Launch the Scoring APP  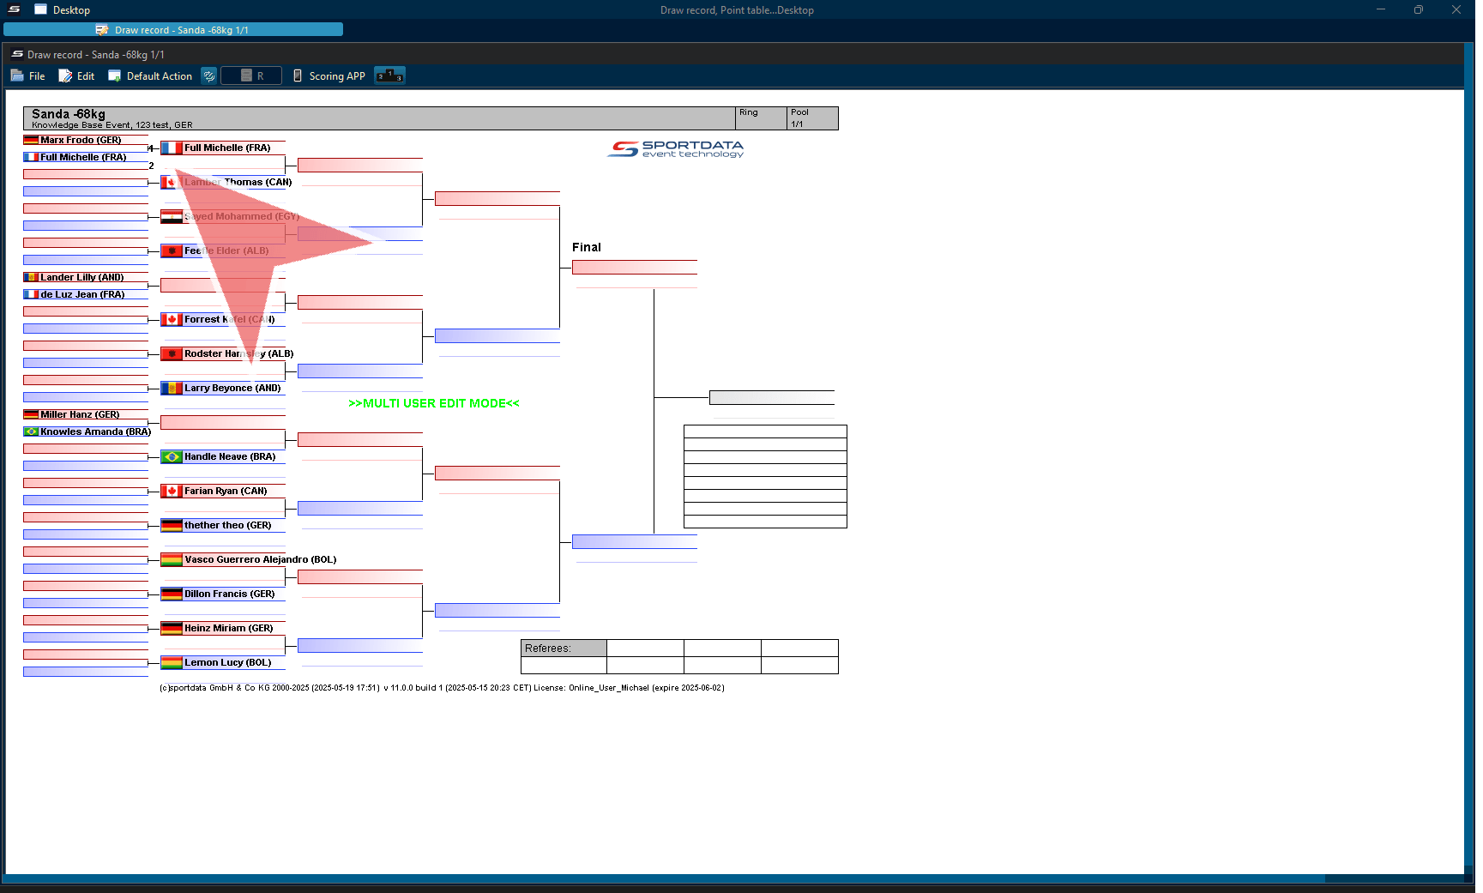[329, 76]
